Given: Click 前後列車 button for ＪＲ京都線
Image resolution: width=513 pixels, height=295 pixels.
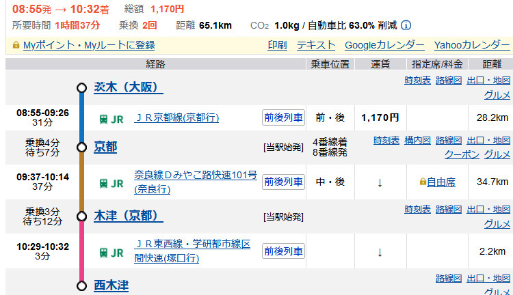Looking at the screenshot, I should click(x=283, y=117).
